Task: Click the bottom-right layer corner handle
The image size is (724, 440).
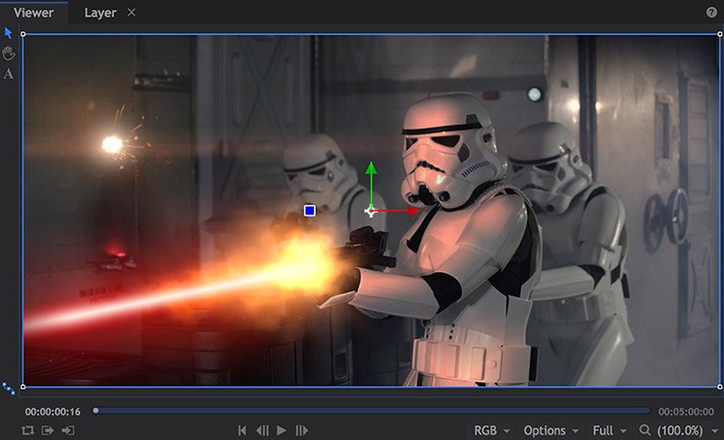Action: tap(719, 387)
